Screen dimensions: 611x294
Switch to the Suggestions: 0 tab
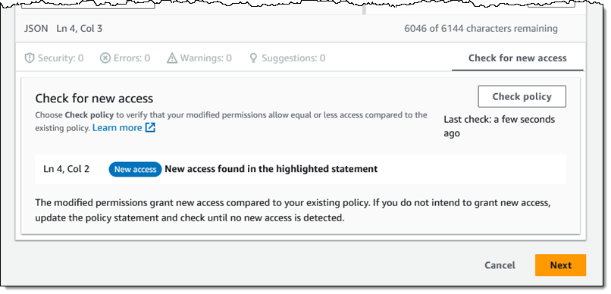(287, 58)
